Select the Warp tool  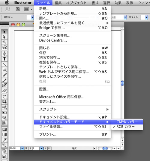4,107
